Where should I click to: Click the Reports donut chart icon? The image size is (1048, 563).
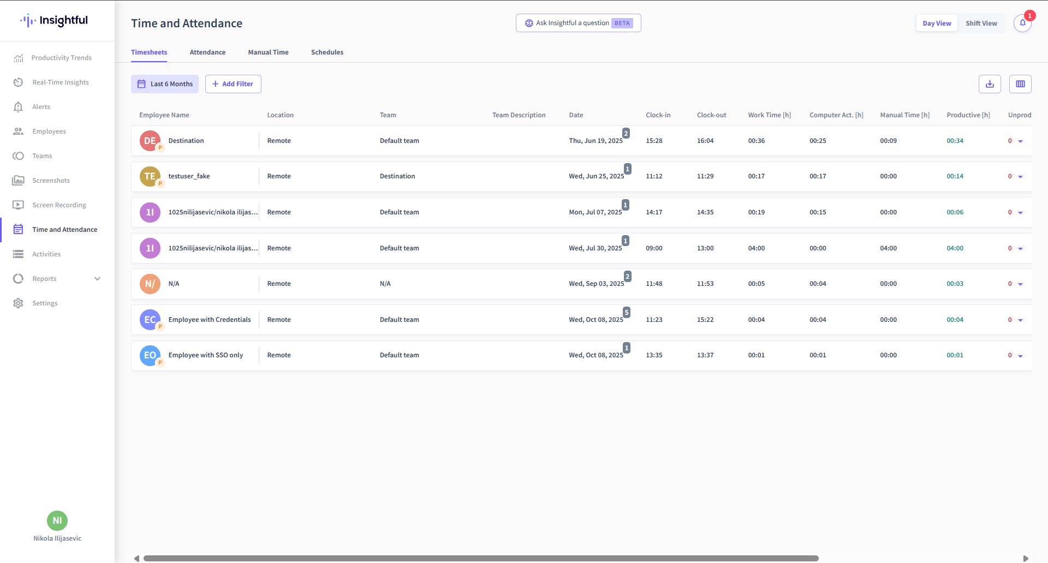19,279
